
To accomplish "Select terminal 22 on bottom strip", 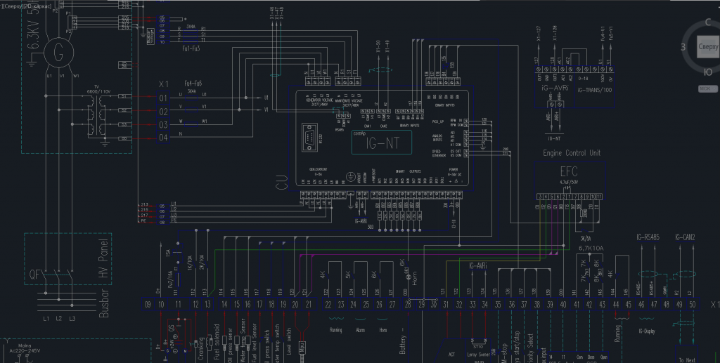I will click(328, 304).
